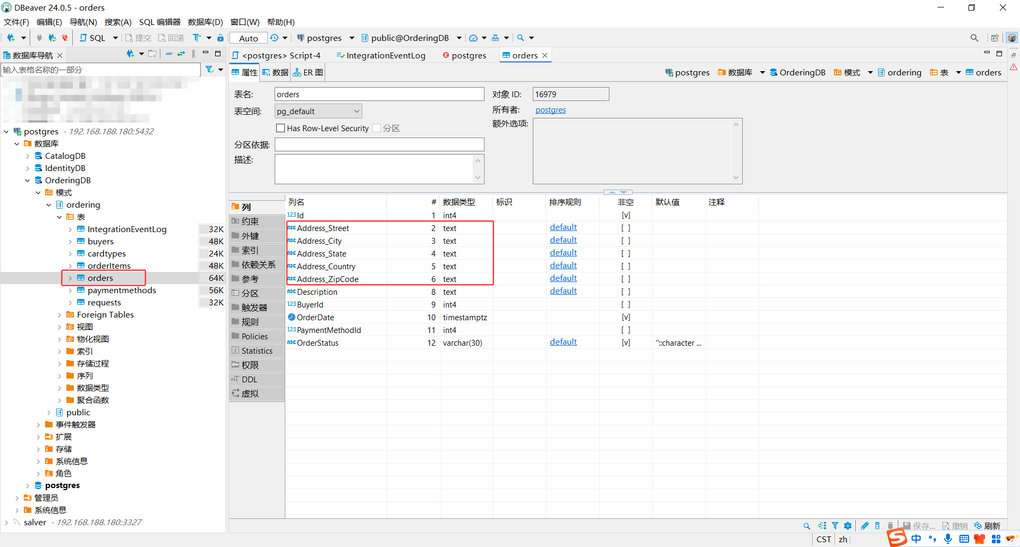Open the Statistics section in side list
The width and height of the screenshot is (1020, 547).
click(x=257, y=351)
